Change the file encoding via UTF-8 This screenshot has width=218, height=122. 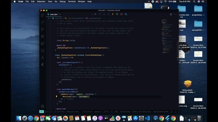coord(106,111)
